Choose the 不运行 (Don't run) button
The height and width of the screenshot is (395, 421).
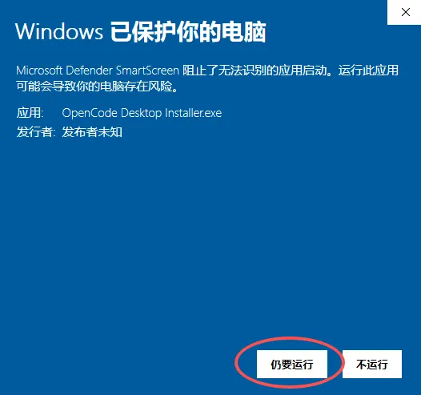pos(372,364)
